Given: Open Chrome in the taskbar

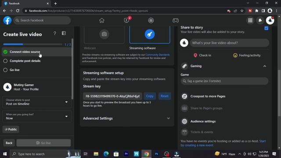Looking at the screenshot, I should pos(146,154).
